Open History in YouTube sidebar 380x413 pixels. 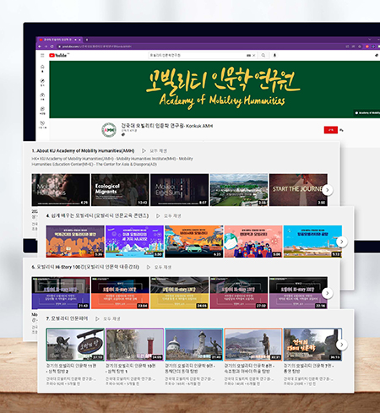click(x=42, y=124)
